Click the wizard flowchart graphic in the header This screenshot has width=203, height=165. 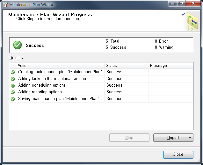192,21
